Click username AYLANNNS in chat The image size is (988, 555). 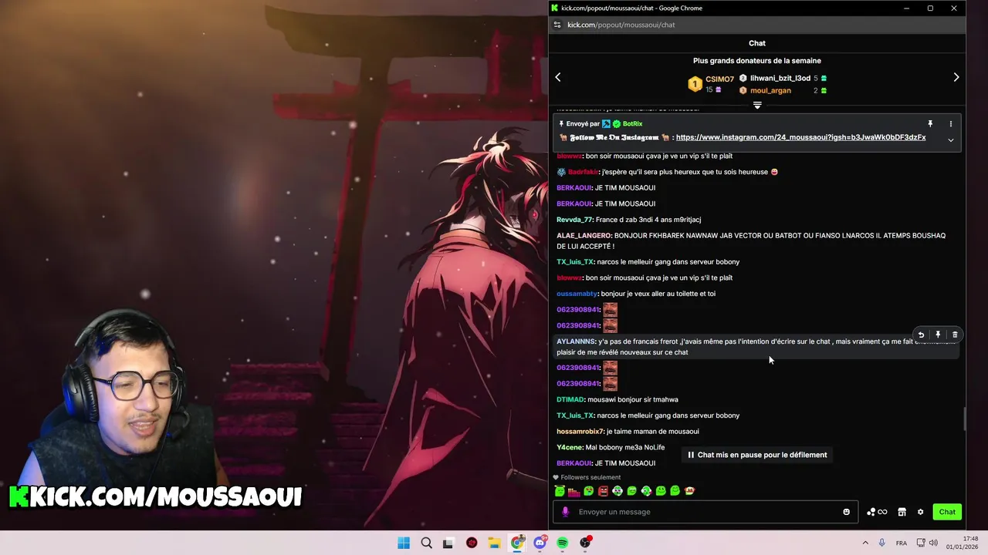point(575,341)
